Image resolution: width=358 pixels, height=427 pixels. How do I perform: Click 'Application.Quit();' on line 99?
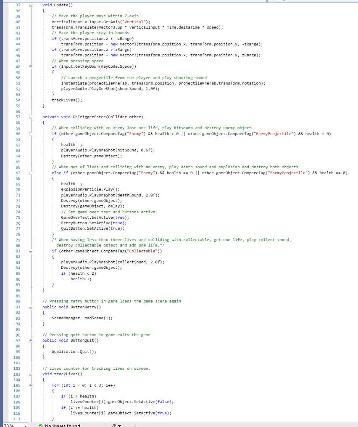point(74,352)
